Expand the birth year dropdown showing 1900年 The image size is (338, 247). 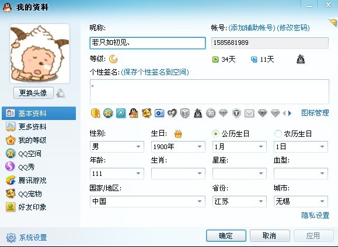pos(178,147)
